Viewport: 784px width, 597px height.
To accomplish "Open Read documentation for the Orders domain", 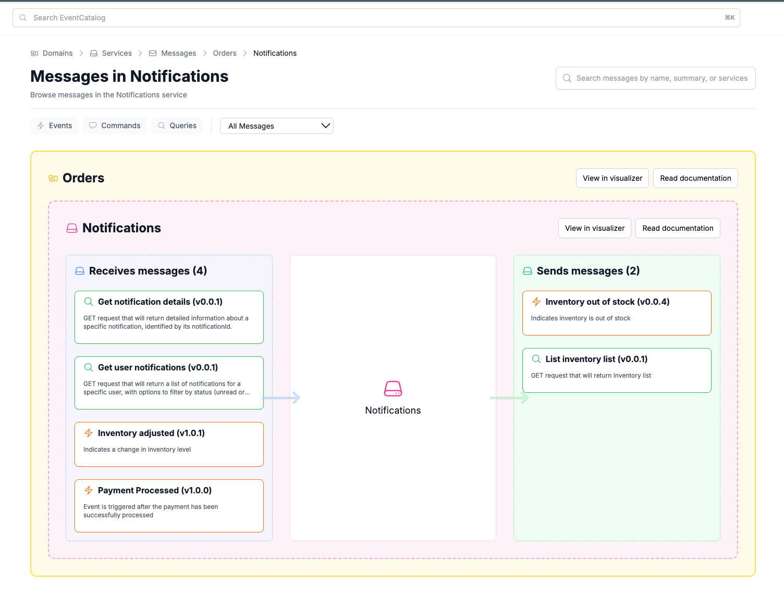I will [x=695, y=178].
